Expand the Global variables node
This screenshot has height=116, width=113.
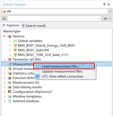10,41
